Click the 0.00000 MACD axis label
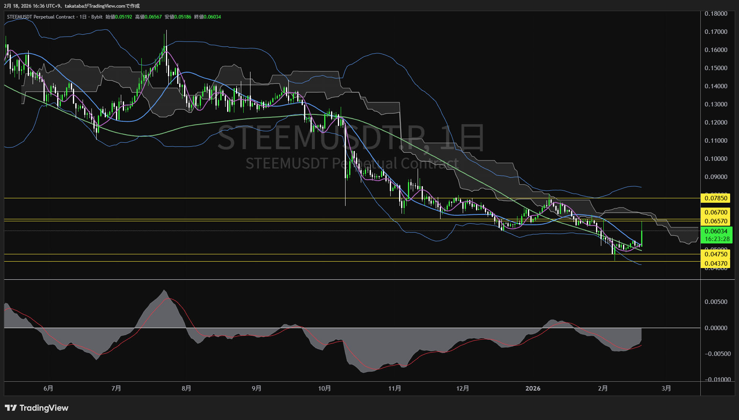Image resolution: width=739 pixels, height=420 pixels. [x=716, y=328]
